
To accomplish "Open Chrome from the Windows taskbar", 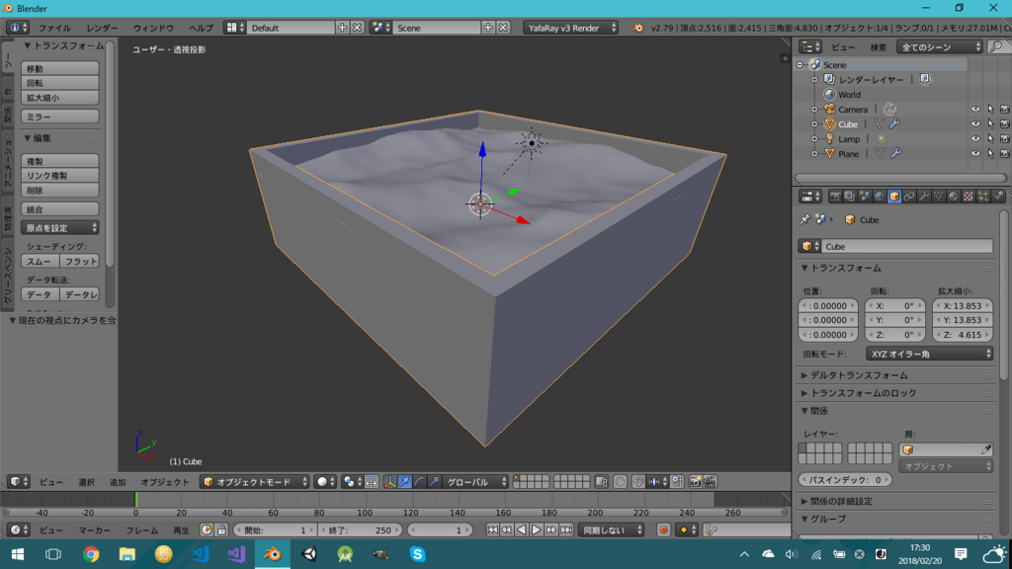I will click(x=91, y=553).
